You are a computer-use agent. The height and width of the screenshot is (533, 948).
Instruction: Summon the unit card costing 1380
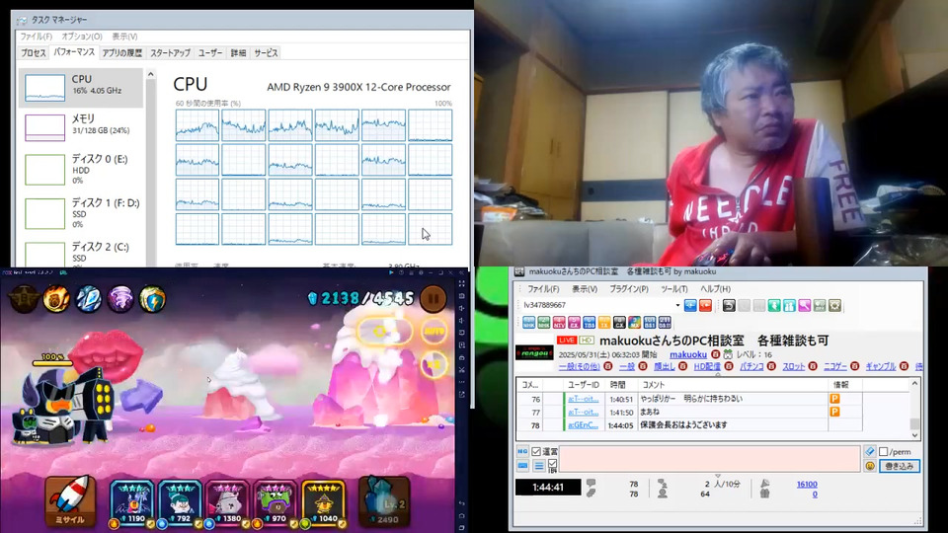point(227,502)
